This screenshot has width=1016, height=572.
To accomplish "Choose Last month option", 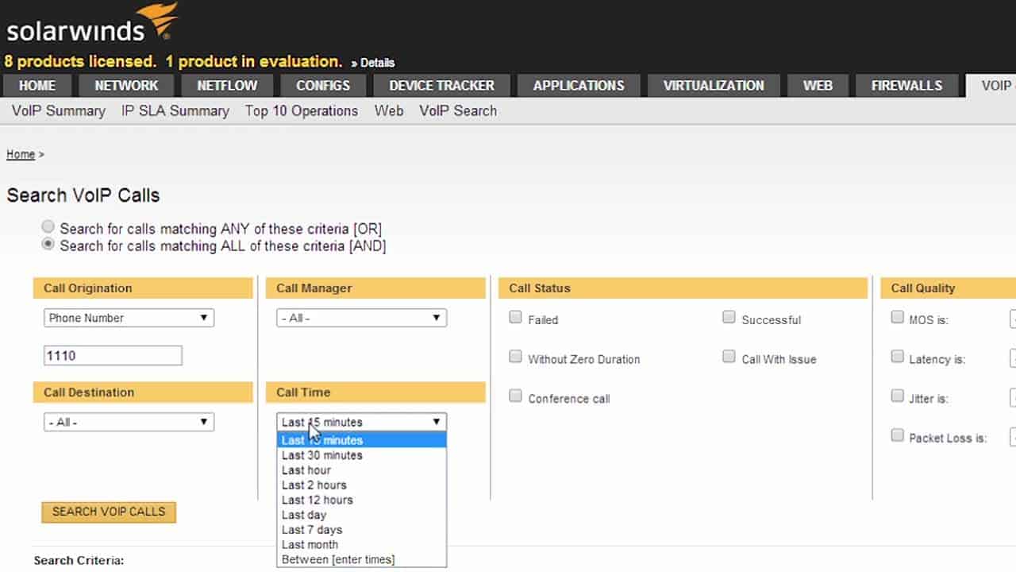I will click(x=361, y=545).
